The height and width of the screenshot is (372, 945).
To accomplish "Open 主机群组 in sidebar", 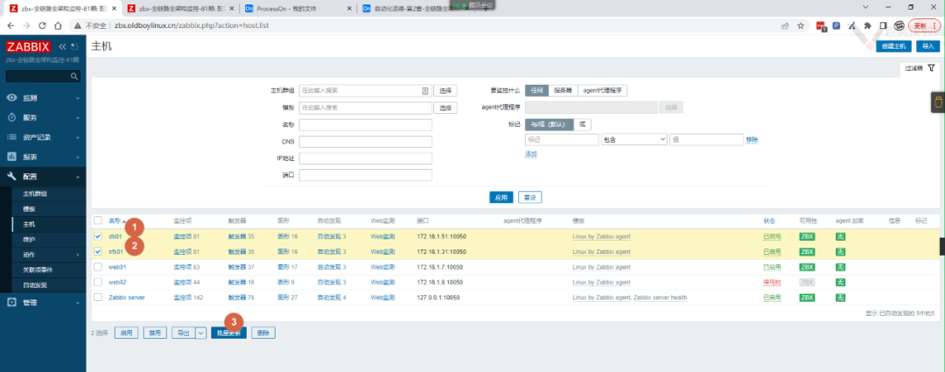I will [35, 193].
